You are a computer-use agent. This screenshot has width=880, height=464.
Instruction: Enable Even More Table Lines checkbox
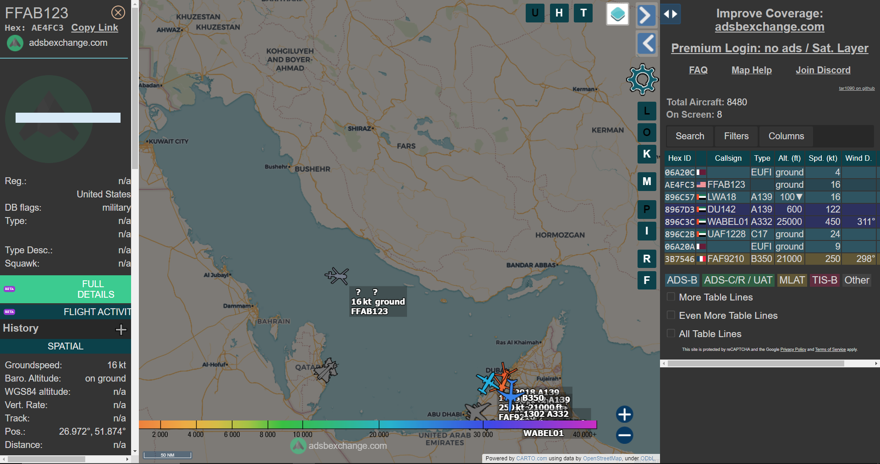[671, 315]
